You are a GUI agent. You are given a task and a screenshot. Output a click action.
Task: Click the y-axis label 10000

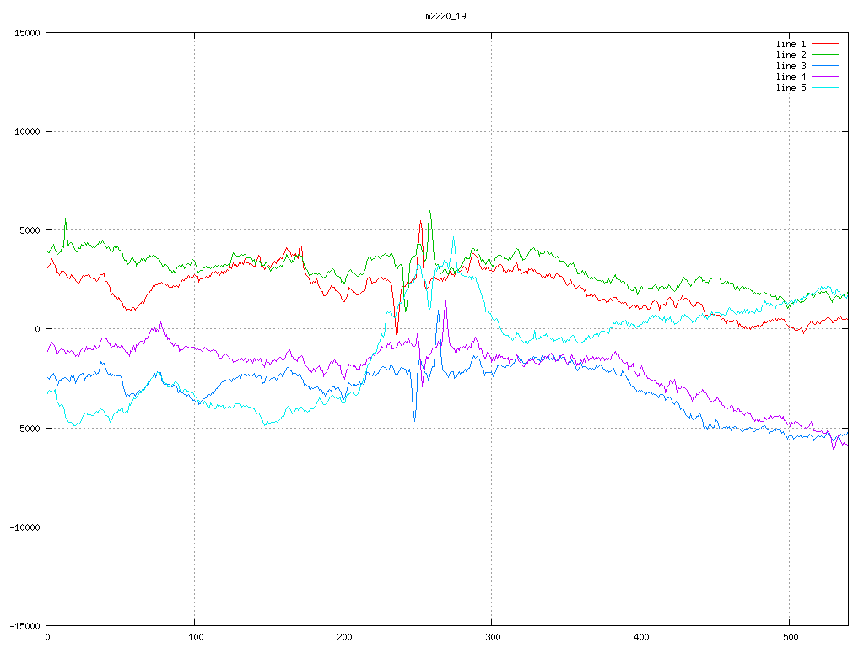(27, 132)
